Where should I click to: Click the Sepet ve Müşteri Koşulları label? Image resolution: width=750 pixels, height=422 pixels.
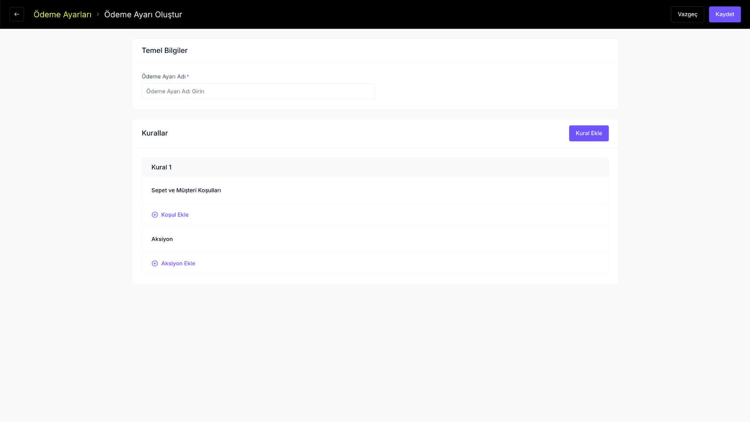186,190
